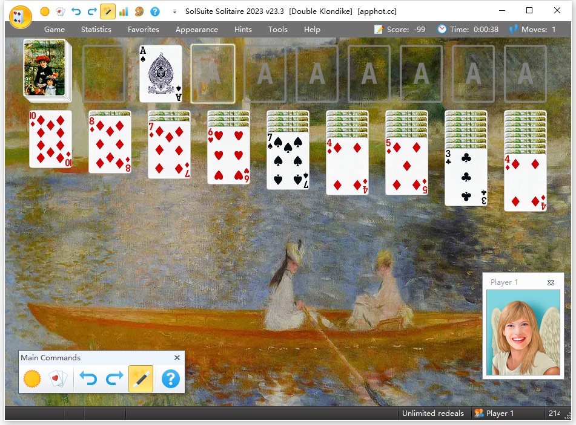Select the Ace of spades on the foundation

coord(161,73)
